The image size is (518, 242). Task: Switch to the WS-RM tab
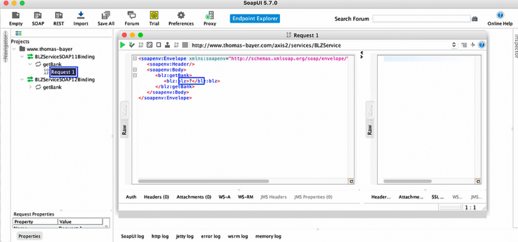point(246,197)
